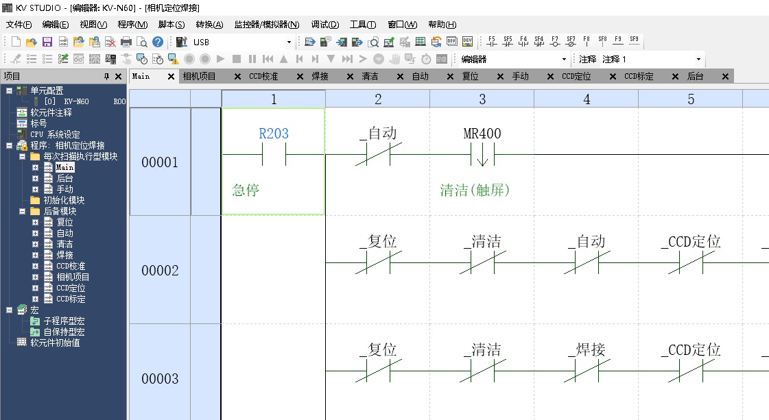Open the USB connection dropdown

coord(289,42)
